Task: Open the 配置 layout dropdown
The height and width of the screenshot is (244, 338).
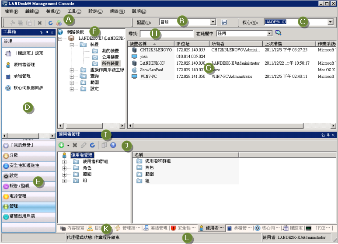Action: coord(213,22)
